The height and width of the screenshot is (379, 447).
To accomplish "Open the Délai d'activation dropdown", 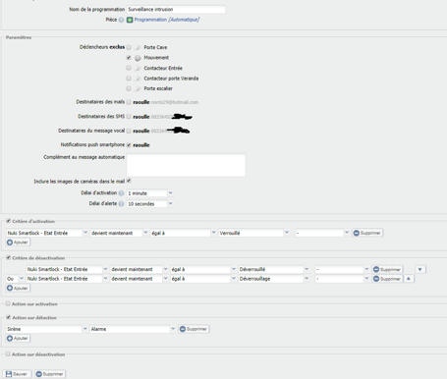I will [x=149, y=193].
